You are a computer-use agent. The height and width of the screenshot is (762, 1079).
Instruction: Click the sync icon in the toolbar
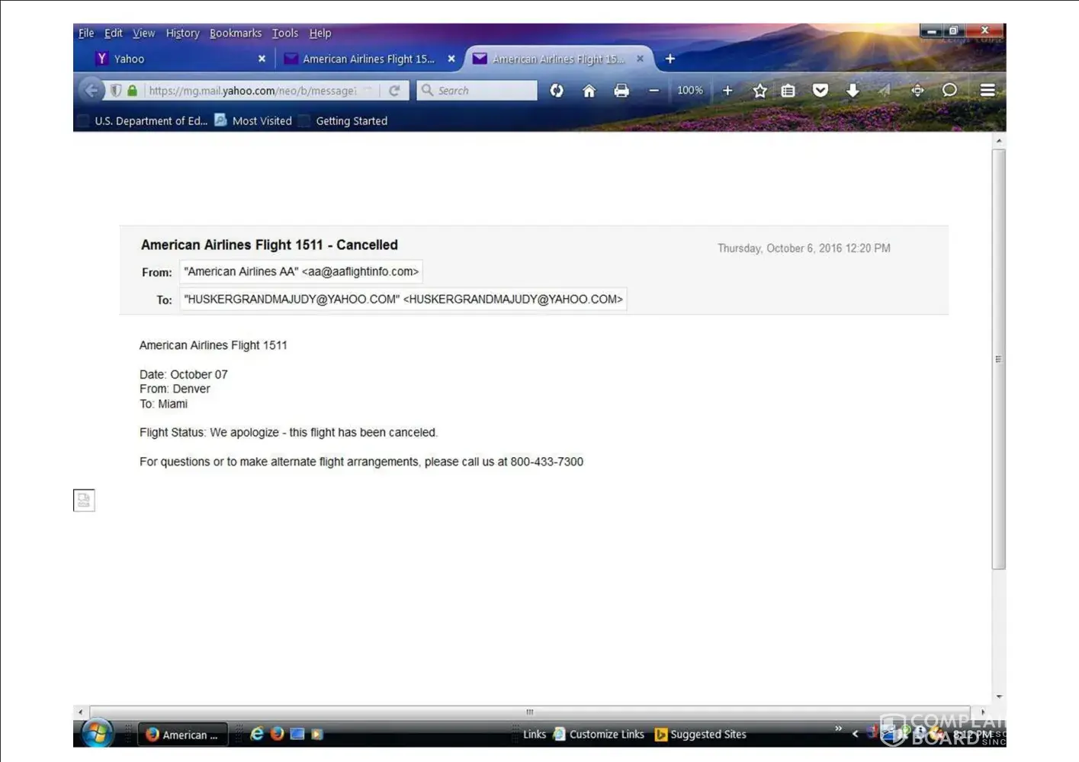(x=557, y=91)
